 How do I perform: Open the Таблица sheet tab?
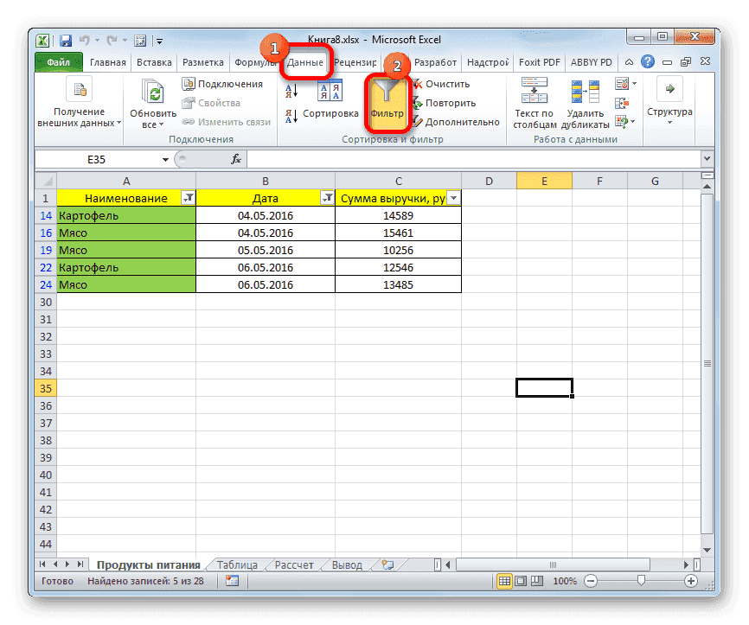tap(235, 564)
